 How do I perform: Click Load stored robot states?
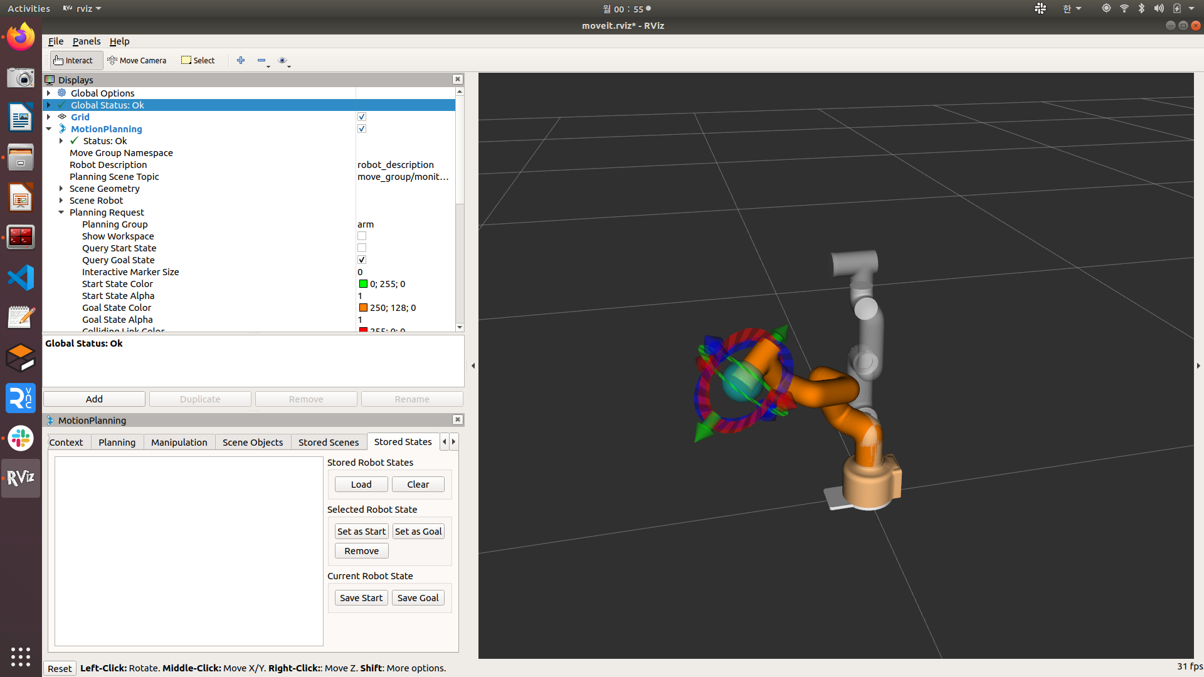361,484
